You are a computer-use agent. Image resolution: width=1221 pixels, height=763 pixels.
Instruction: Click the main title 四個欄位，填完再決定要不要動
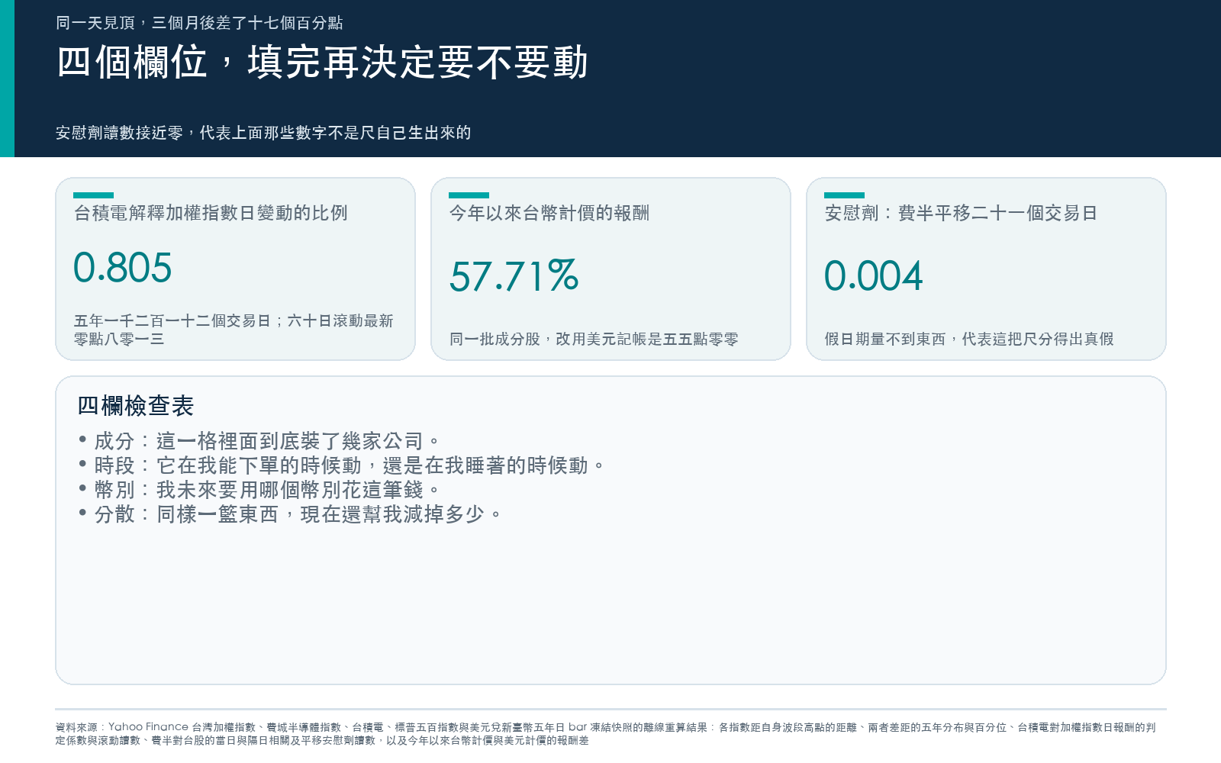322,62
